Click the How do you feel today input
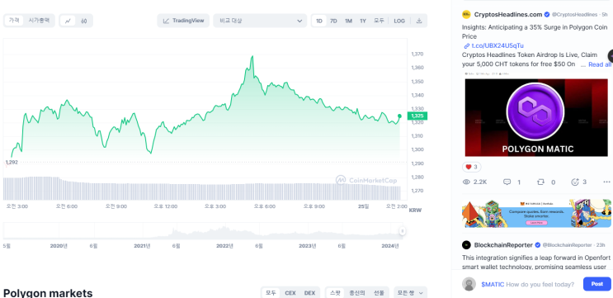The height and width of the screenshot is (298, 613). 540,284
